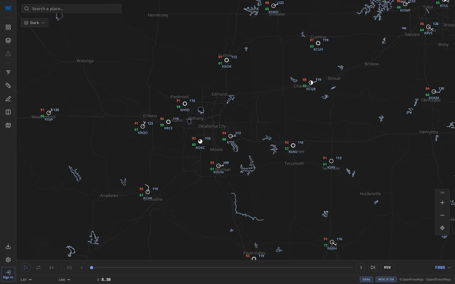Click the WE logo in the sidebar
455x284 pixels.
point(8,8)
